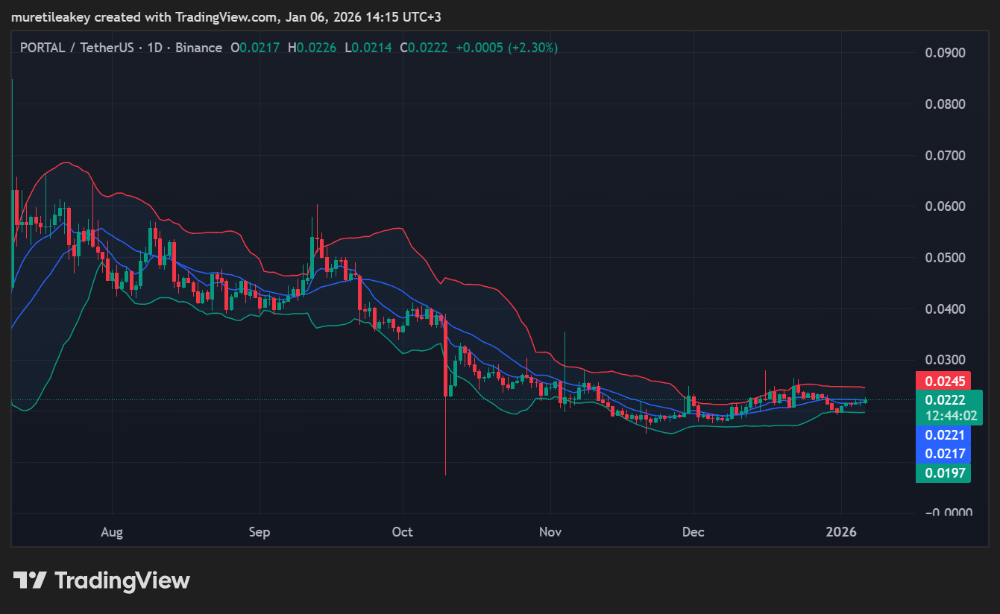Click the Nov label on the time axis
1000x614 pixels.
click(550, 532)
